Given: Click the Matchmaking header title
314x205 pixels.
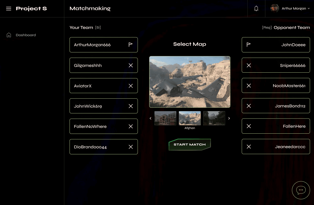Looking at the screenshot, I should coord(90,8).
